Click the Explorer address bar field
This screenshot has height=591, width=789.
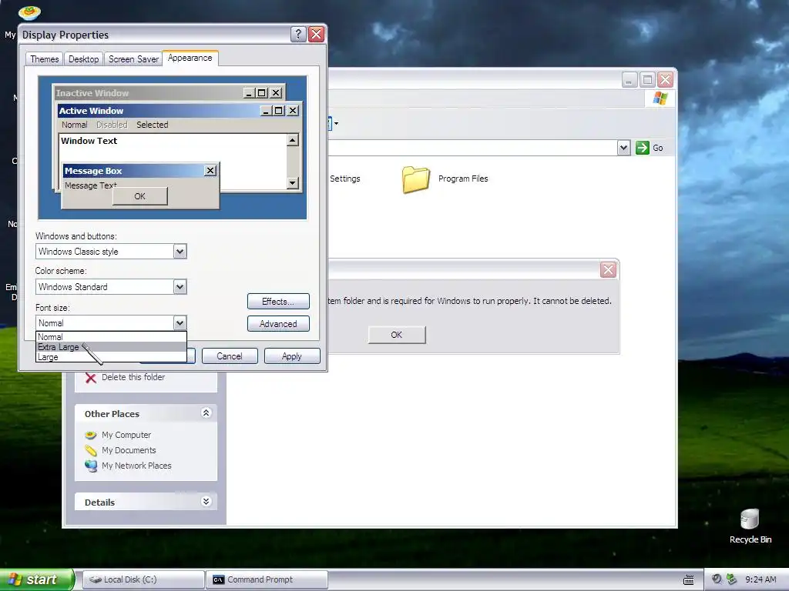click(x=472, y=148)
